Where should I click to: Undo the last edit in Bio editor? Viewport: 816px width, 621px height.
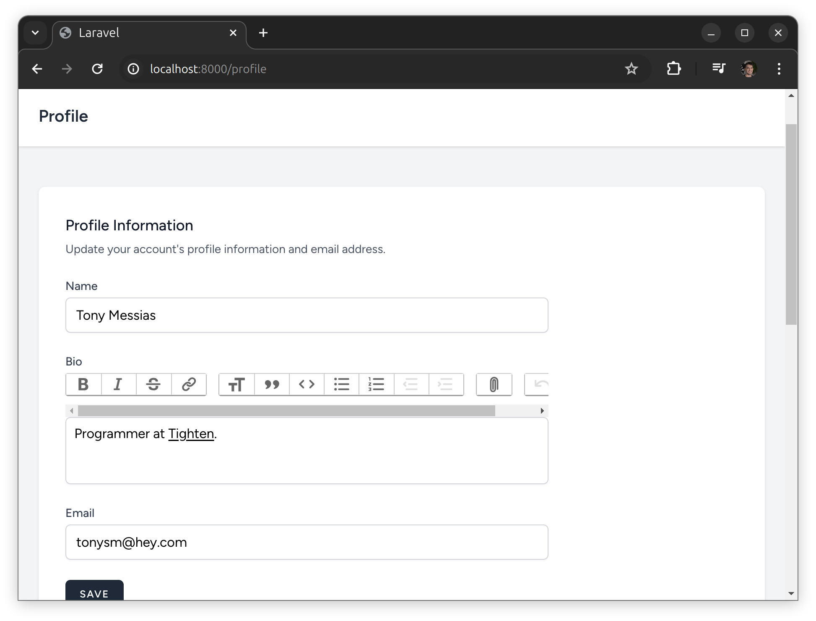(x=537, y=384)
